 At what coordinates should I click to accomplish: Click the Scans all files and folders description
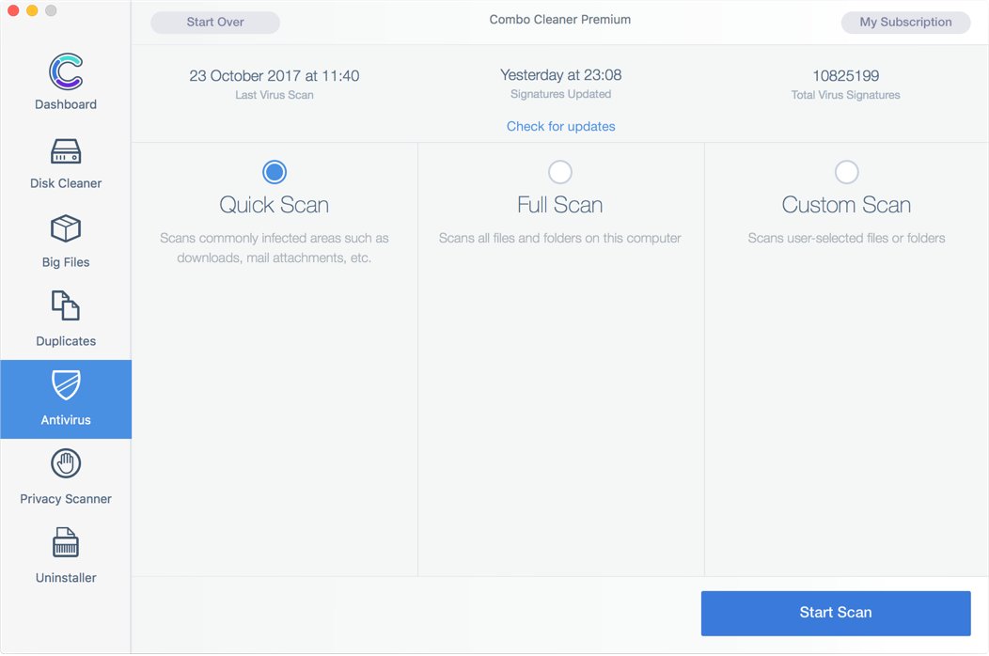(x=560, y=239)
